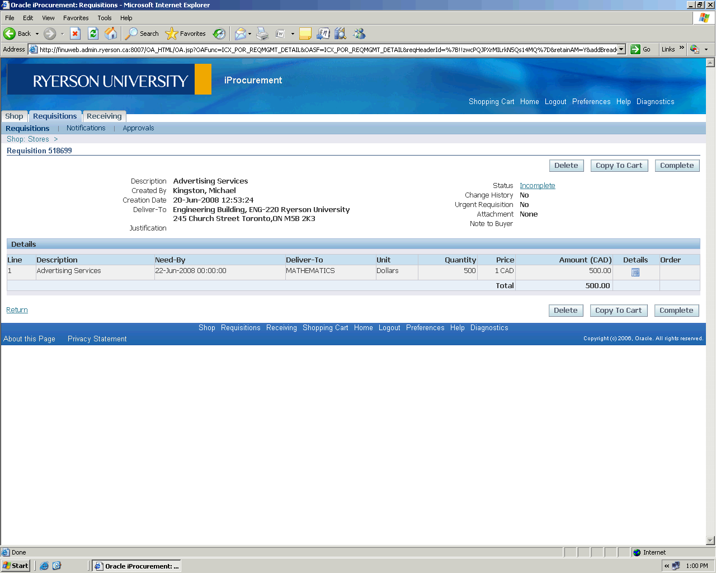
Task: Open the line details icon for Advertising Services
Action: (x=635, y=273)
